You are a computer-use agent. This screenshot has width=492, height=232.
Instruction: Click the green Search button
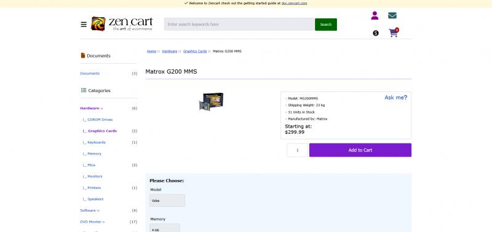326,25
